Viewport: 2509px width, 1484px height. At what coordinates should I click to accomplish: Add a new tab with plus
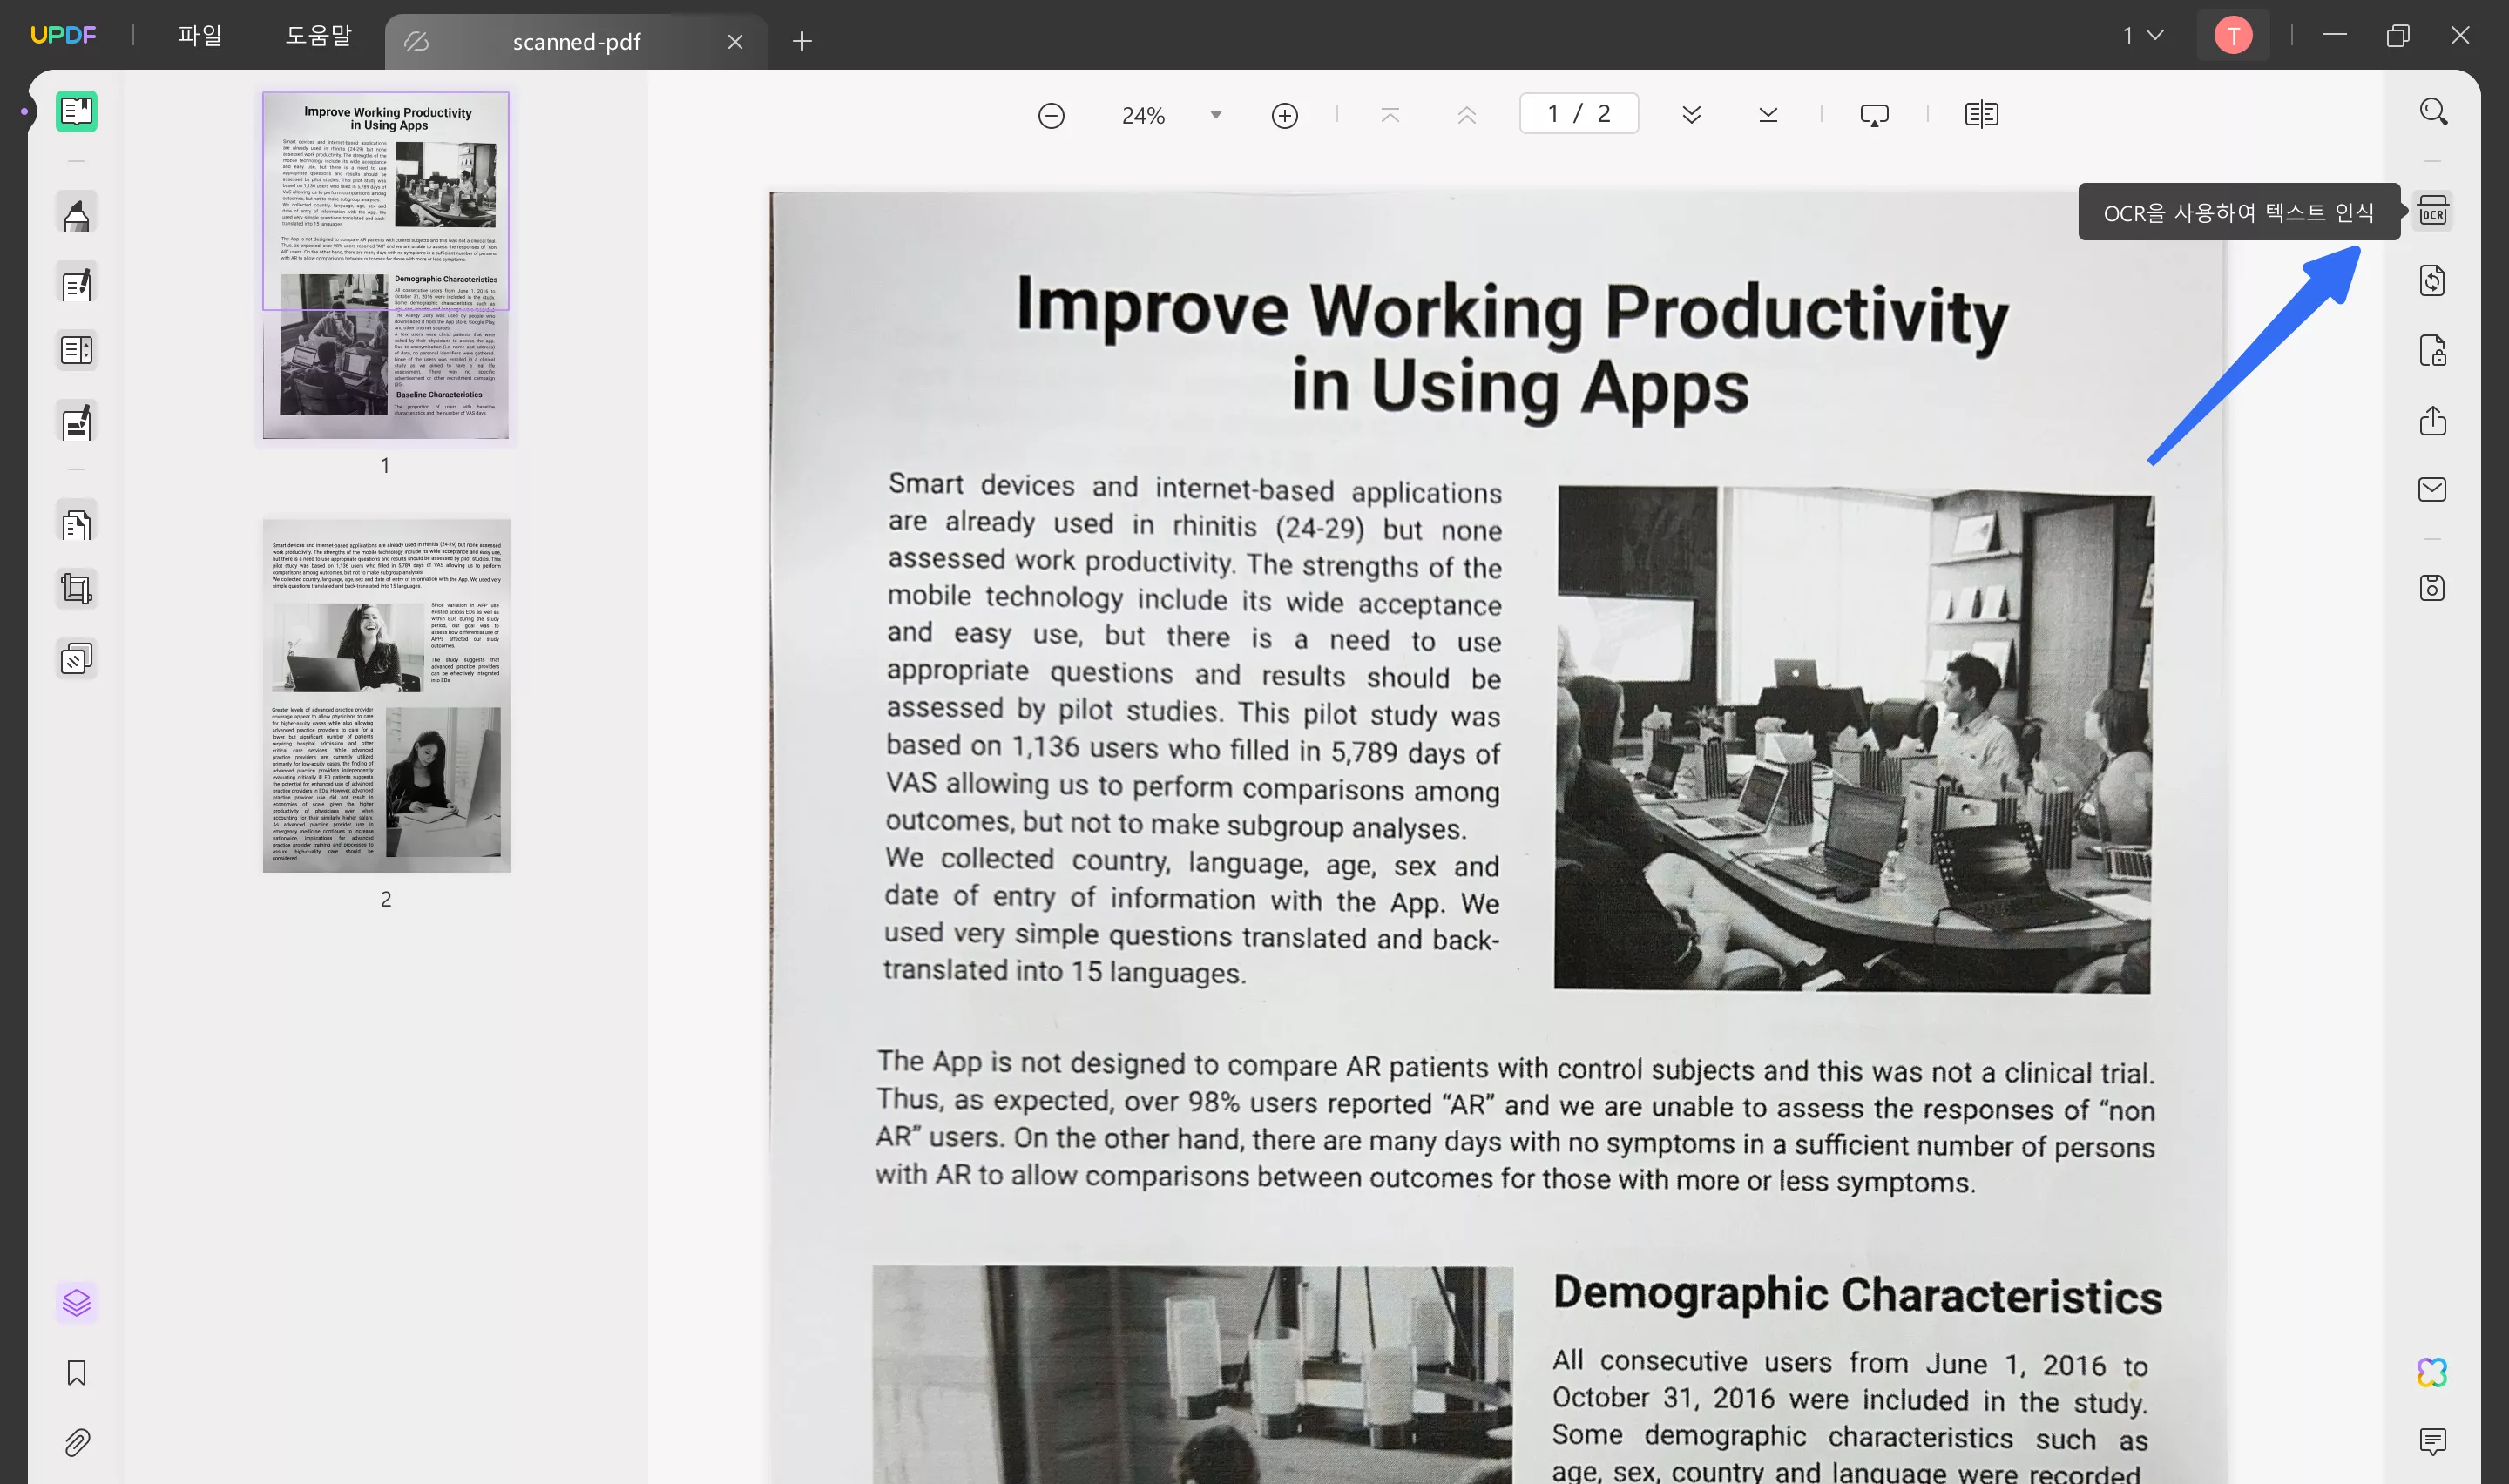coord(802,41)
